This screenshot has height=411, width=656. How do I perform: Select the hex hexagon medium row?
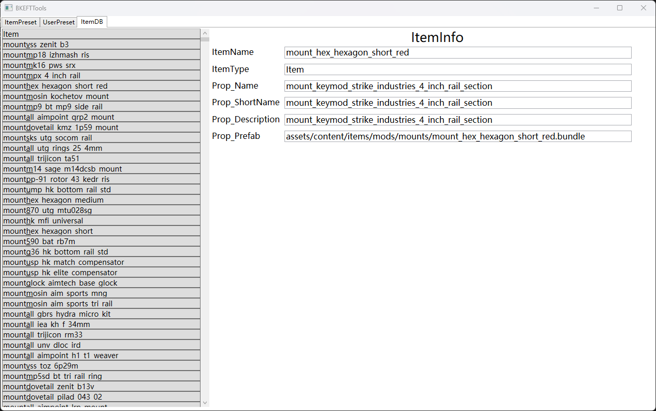[101, 200]
